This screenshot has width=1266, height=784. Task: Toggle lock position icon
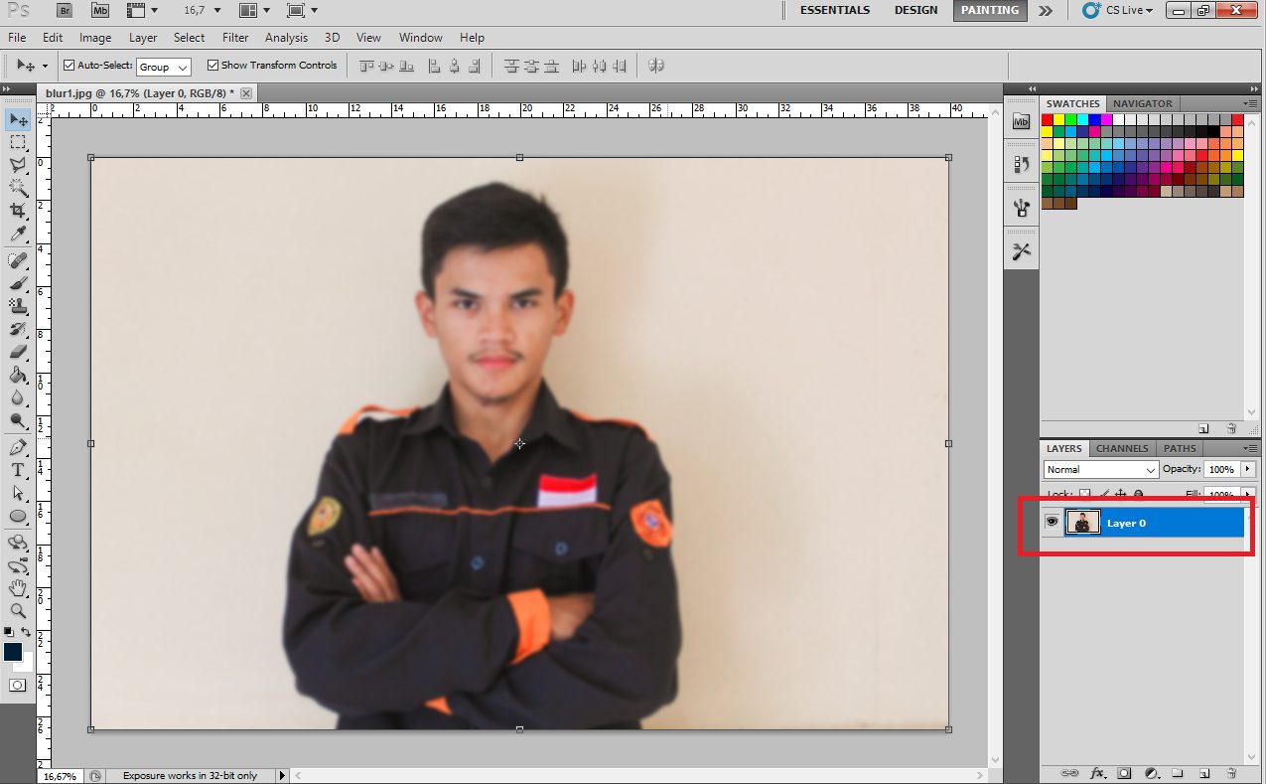coord(1121,494)
